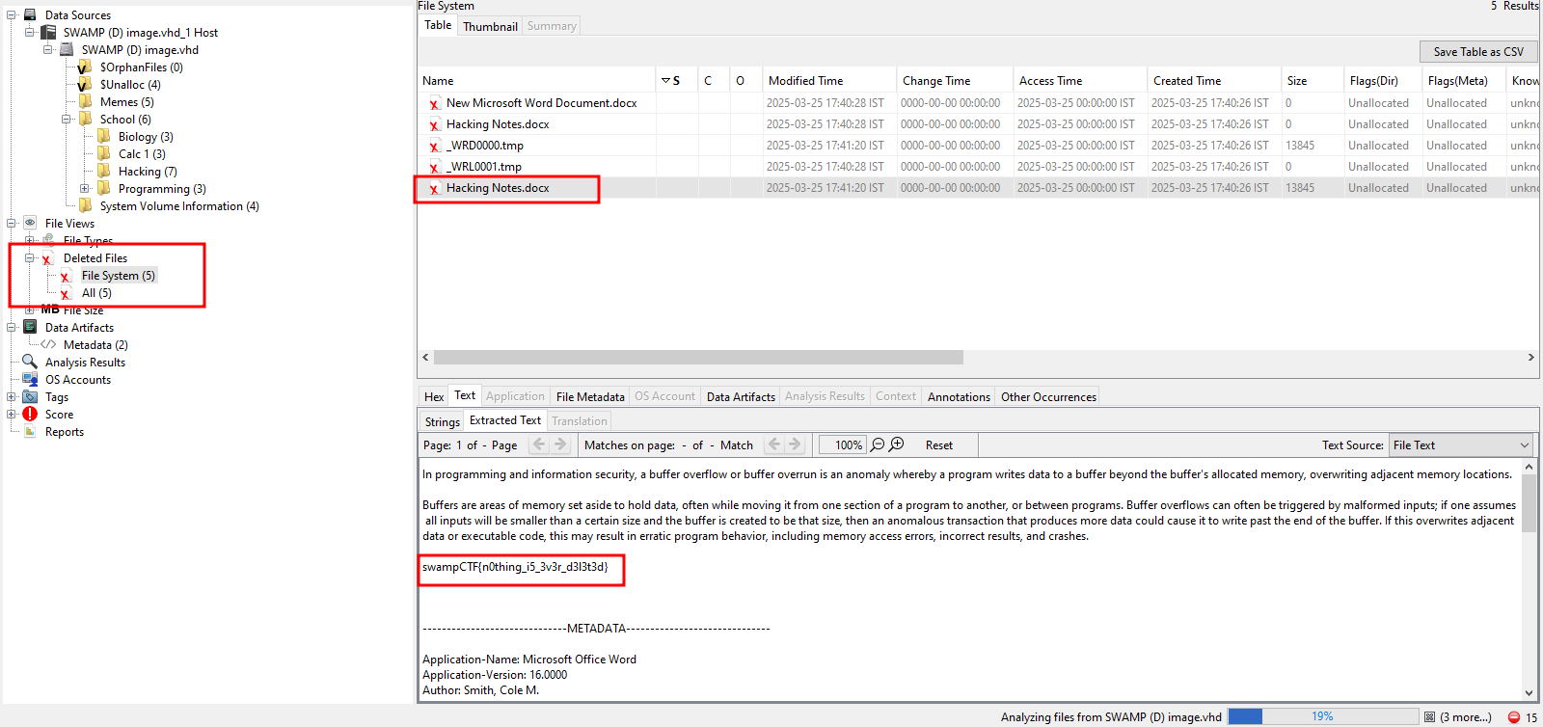Expand the Programming folder node
The width and height of the screenshot is (1543, 727).
(x=85, y=188)
